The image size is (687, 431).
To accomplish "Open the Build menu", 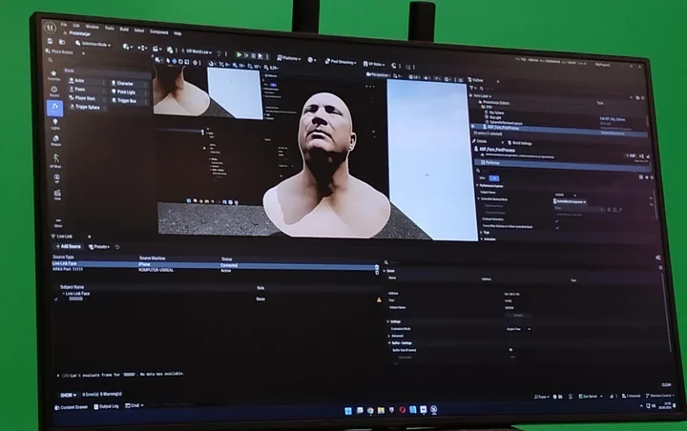I will tap(124, 30).
